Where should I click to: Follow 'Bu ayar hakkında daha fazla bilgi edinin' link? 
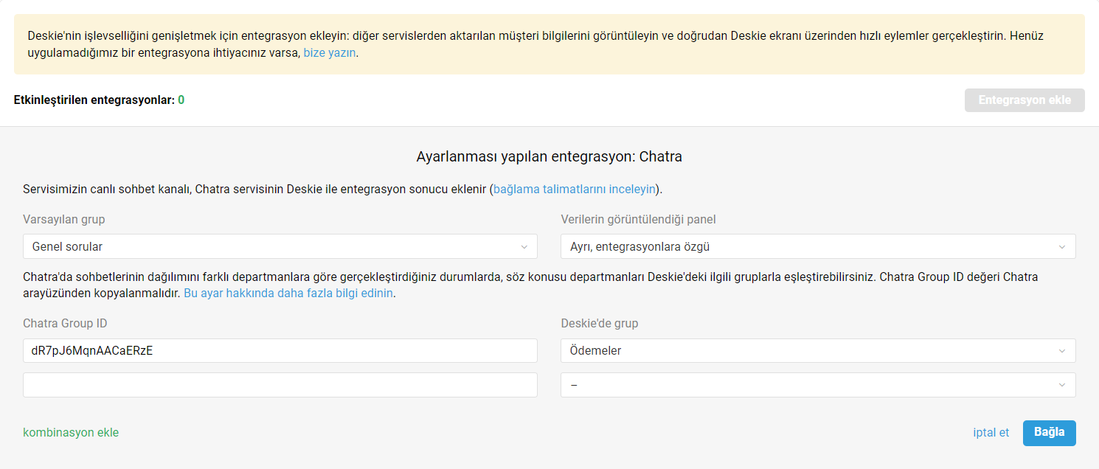coord(288,293)
